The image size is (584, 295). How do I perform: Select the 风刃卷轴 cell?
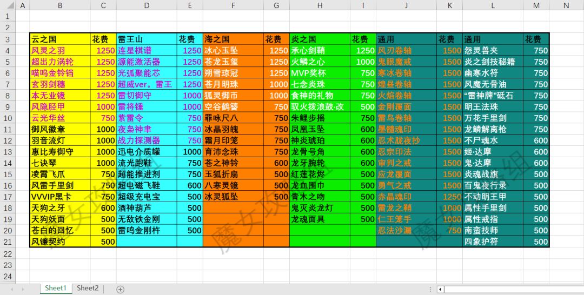tap(406, 51)
